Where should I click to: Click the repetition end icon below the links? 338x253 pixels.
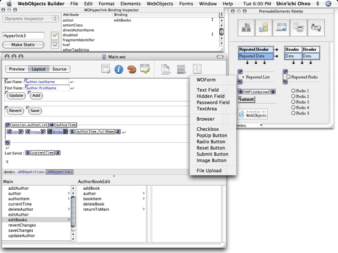[7, 142]
